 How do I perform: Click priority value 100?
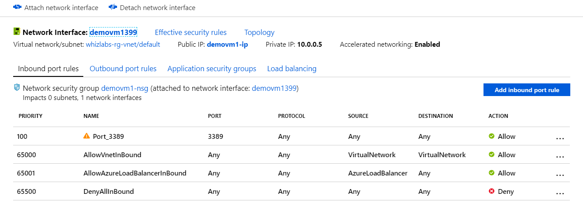pos(22,136)
